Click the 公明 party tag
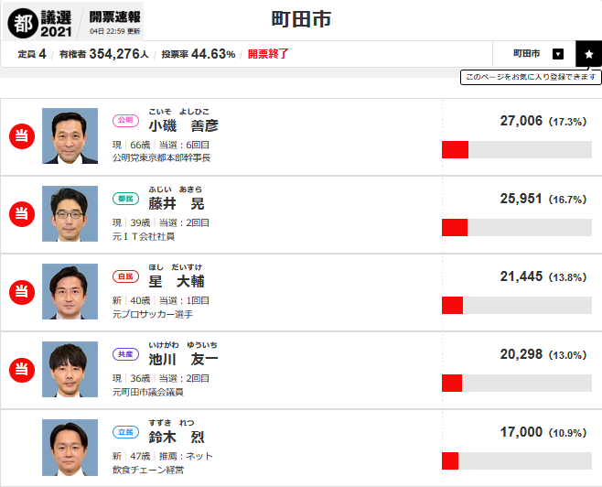The image size is (602, 487). coord(124,120)
